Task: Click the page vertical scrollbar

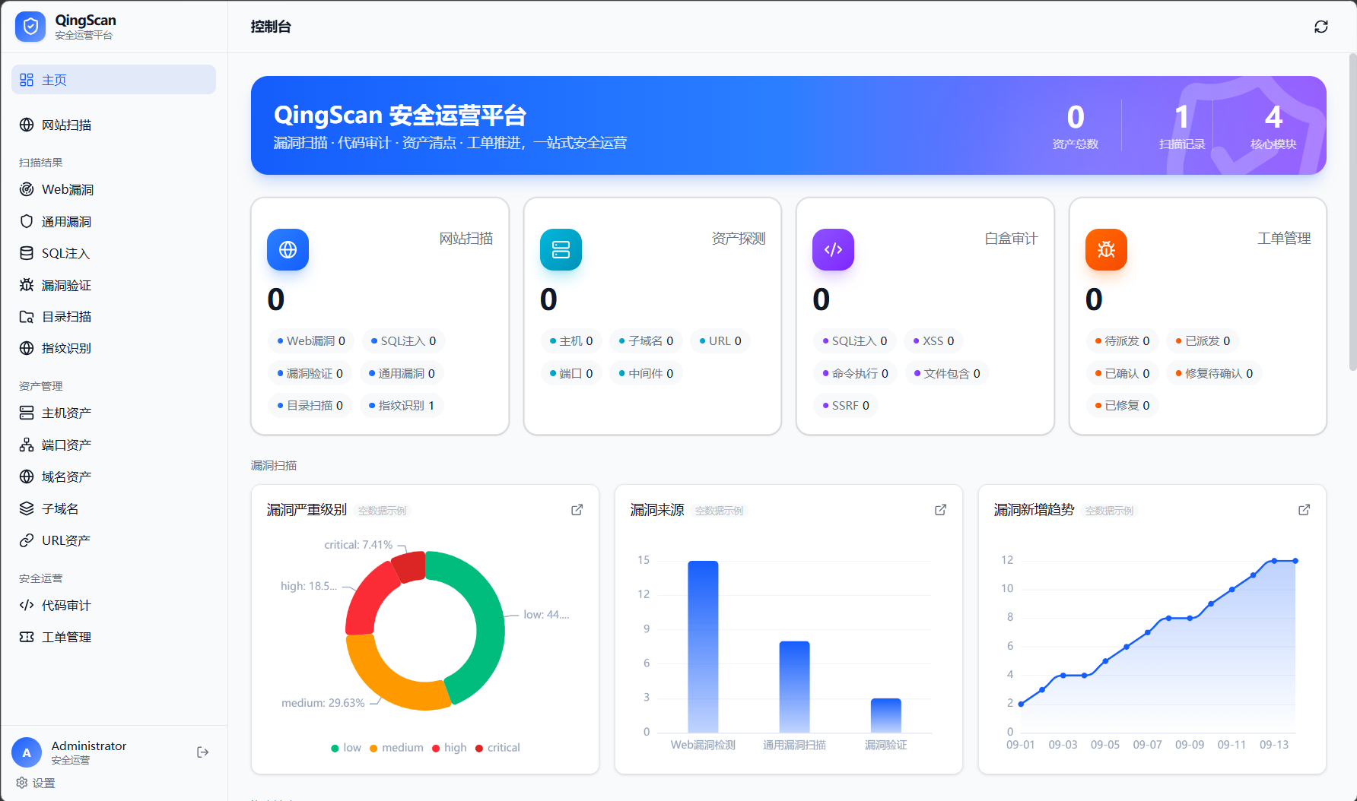Action: 1352,213
